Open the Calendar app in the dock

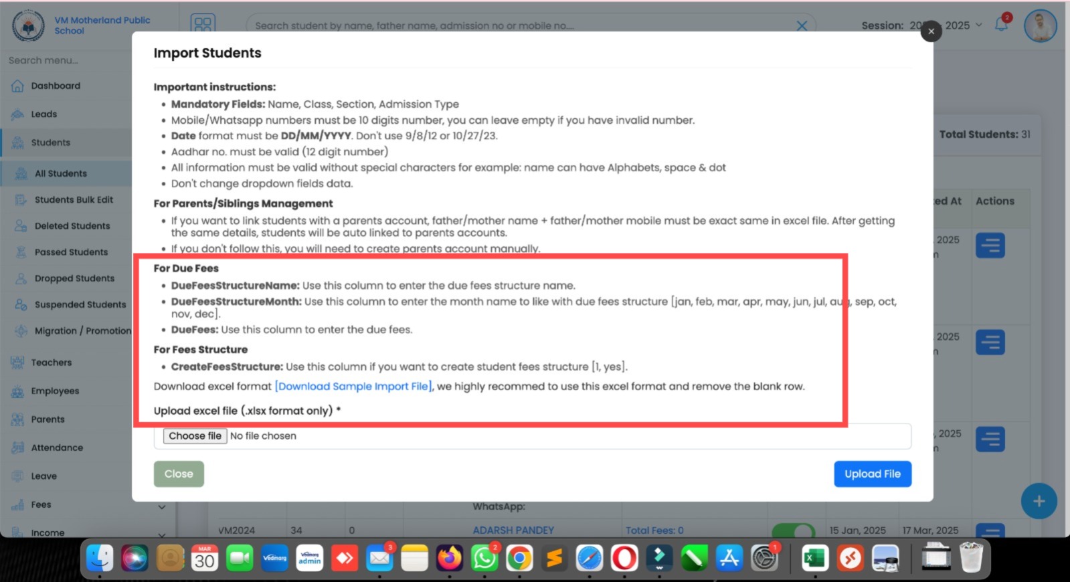pyautogui.click(x=204, y=558)
